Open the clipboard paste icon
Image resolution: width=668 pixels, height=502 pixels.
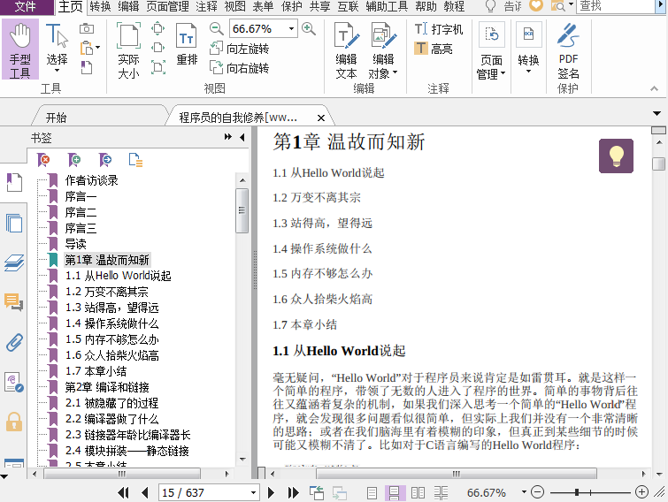pos(87,48)
